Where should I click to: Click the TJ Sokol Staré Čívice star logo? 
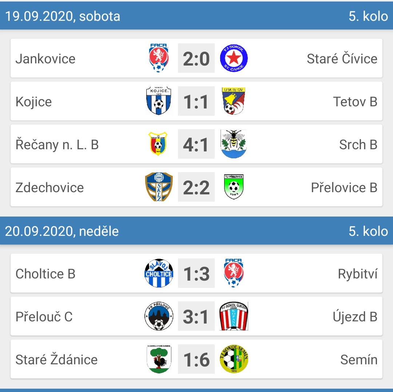[x=234, y=58]
